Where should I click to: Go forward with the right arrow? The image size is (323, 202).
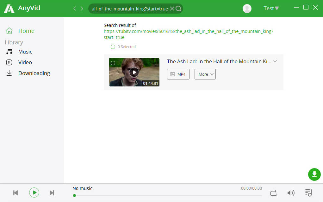coord(82,9)
